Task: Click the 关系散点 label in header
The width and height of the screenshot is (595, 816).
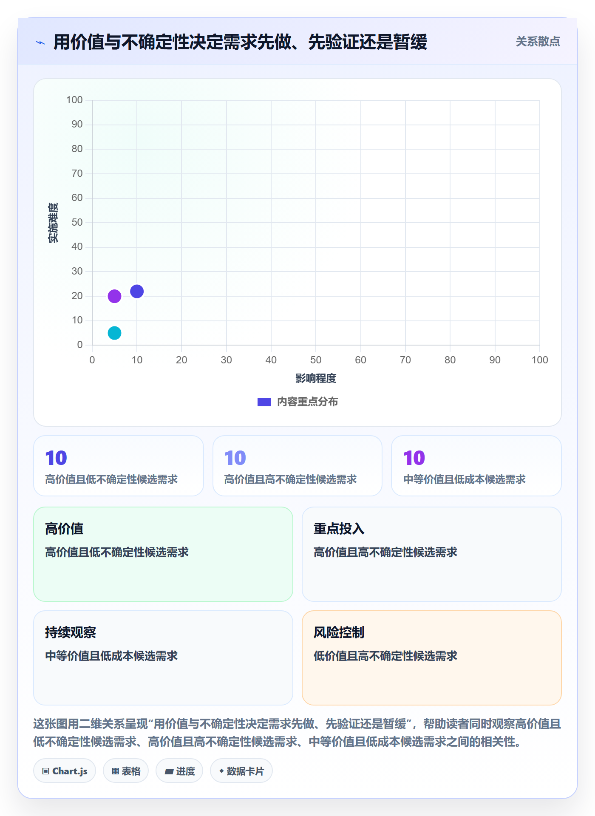Action: (x=538, y=42)
